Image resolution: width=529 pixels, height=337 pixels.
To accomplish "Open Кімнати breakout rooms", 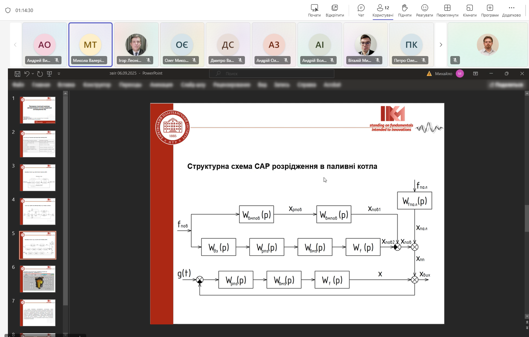I will (x=470, y=10).
